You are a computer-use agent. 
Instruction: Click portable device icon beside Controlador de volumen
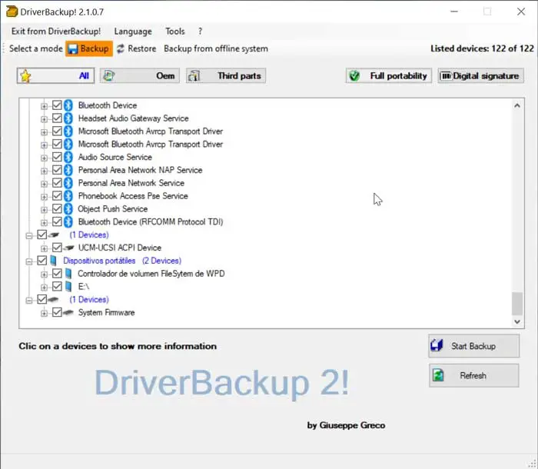tap(68, 274)
